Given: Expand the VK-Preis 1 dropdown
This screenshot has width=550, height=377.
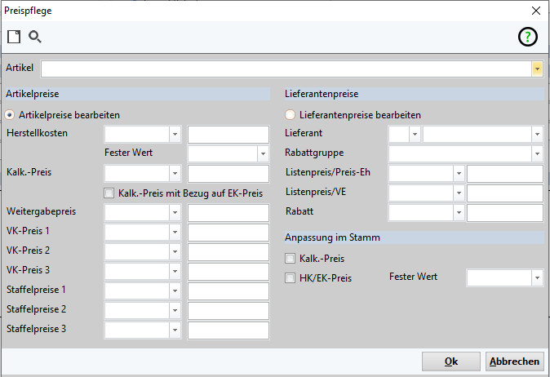Looking at the screenshot, I should [x=175, y=232].
